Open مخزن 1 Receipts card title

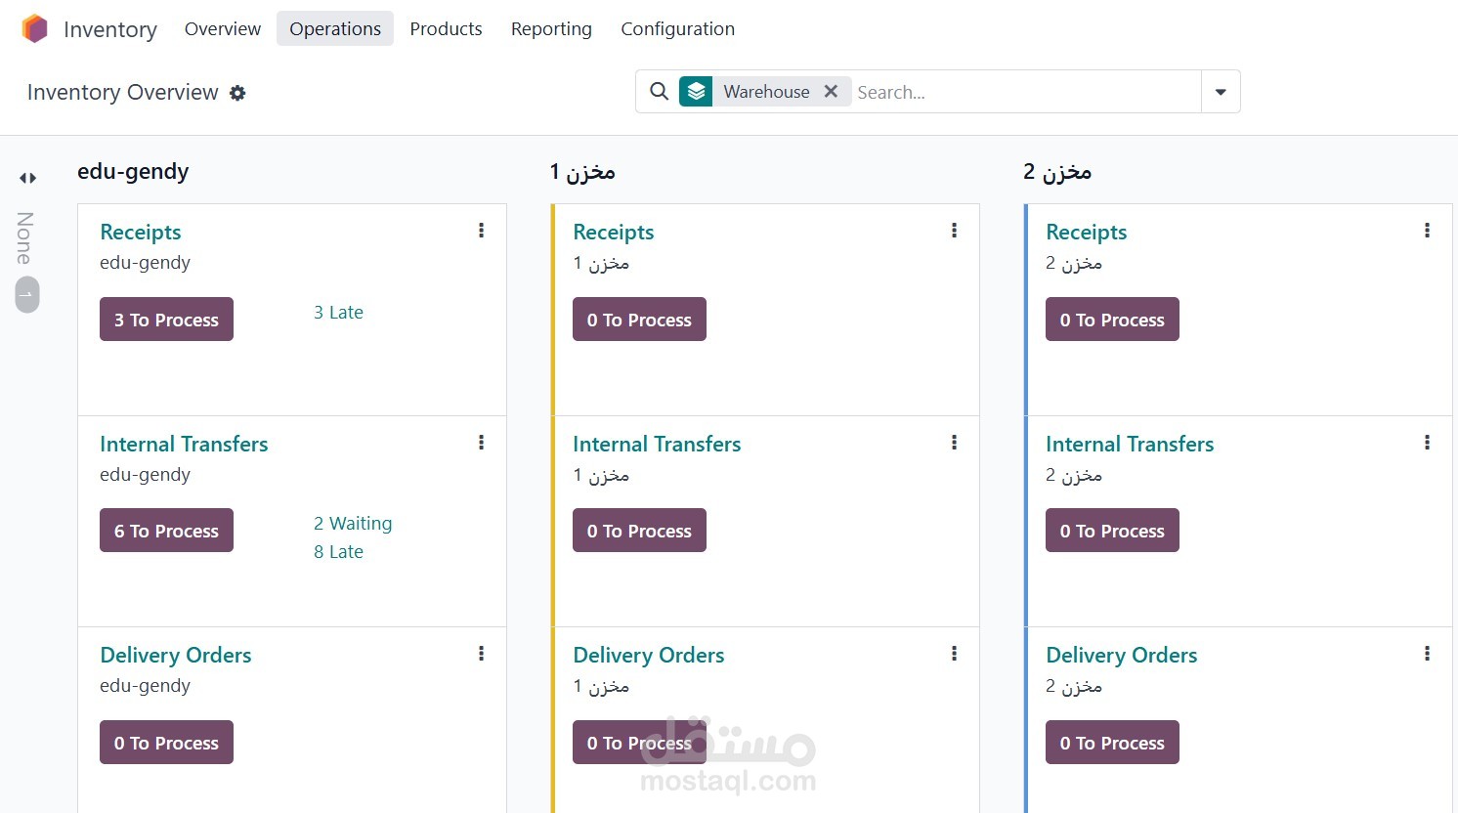tap(614, 232)
